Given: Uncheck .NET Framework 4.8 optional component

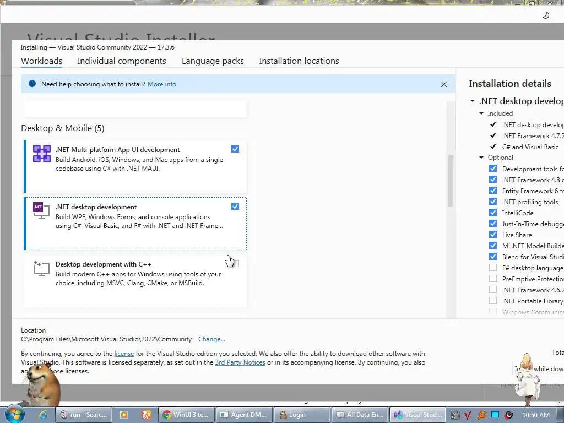Looking at the screenshot, I should point(493,180).
